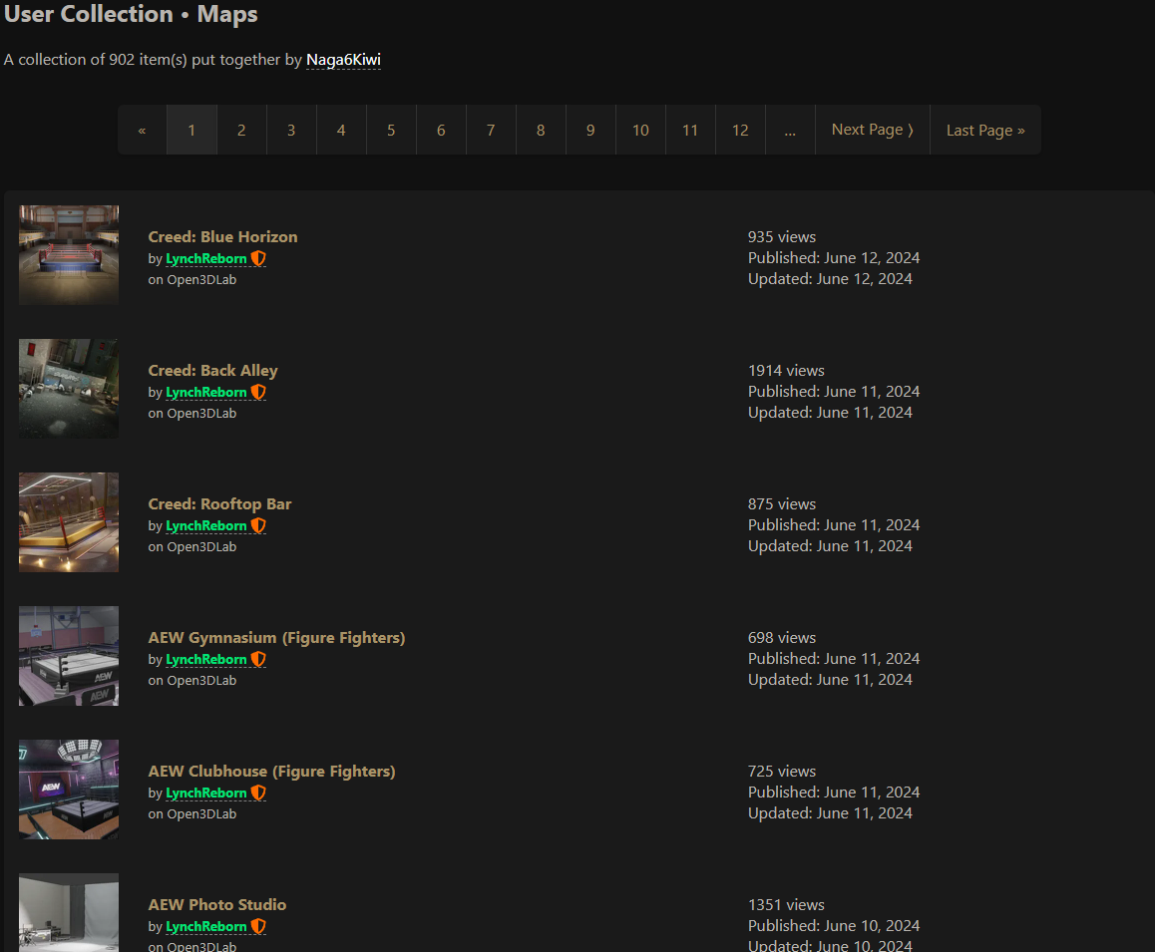Image resolution: width=1155 pixels, height=952 pixels.
Task: Click the Next Page button
Action: [x=873, y=131]
